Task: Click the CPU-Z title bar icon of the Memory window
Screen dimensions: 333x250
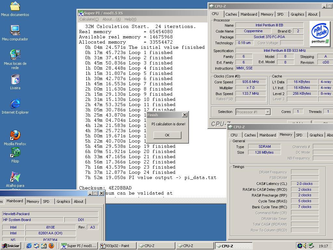Action: (231, 127)
